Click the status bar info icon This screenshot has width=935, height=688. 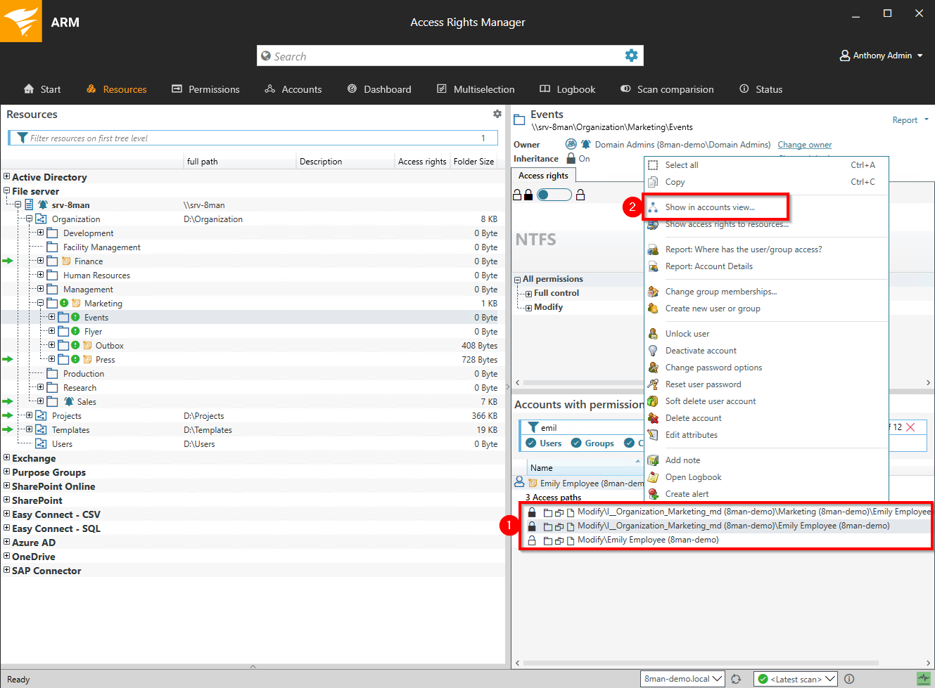849,679
